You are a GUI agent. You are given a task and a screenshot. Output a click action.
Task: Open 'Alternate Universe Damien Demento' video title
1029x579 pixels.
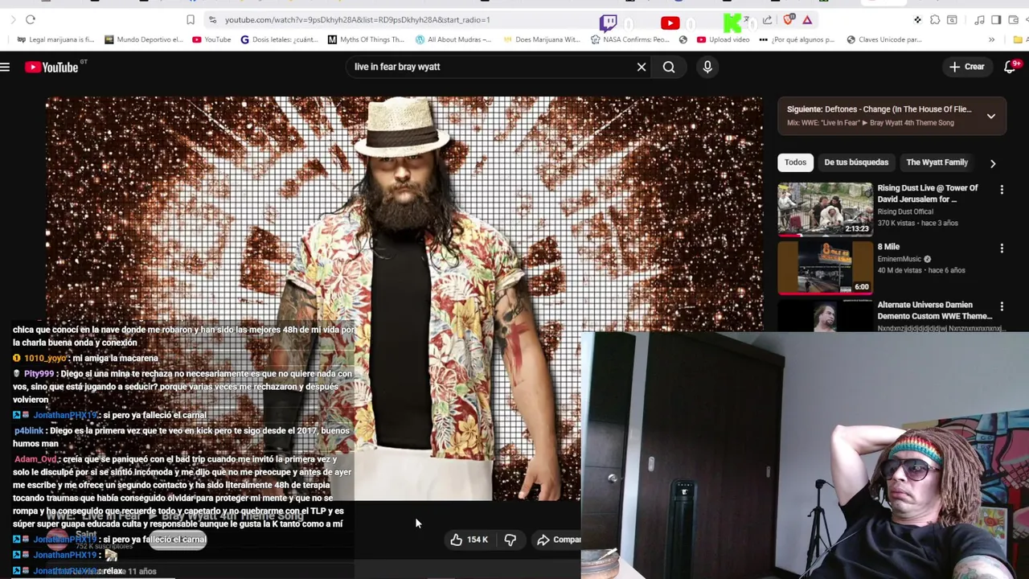(x=935, y=310)
